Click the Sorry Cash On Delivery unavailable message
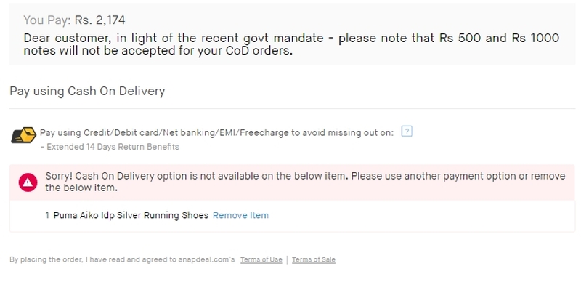Screen dimensions: 581x290 point(305,182)
